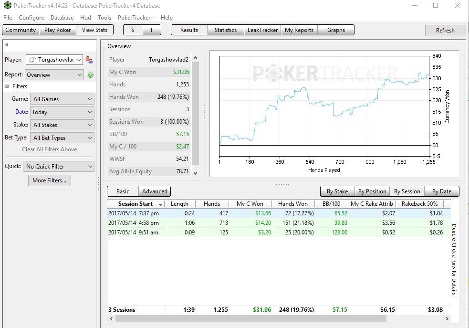Group the report By Position
The height and width of the screenshot is (328, 469).
point(372,191)
